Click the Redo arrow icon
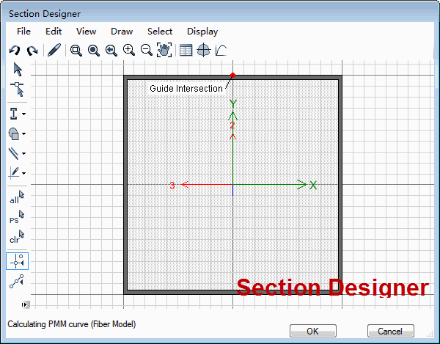The width and height of the screenshot is (440, 344). point(32,51)
